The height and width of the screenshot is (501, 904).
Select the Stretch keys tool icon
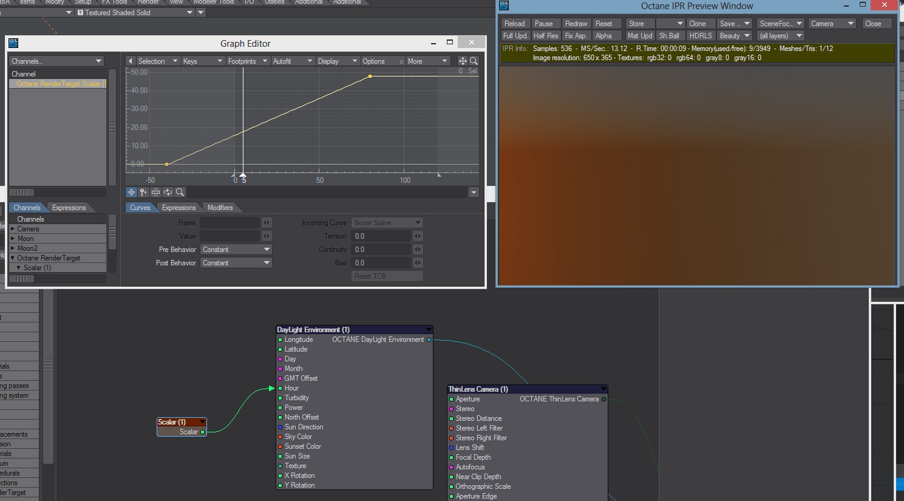pyautogui.click(x=155, y=192)
